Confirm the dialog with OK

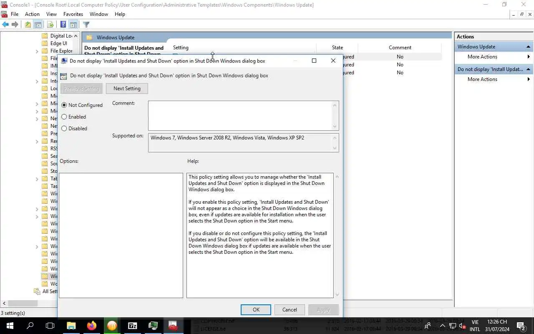pos(256,310)
